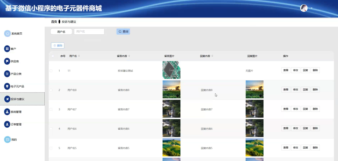The height and width of the screenshot is (161, 338).
Task: Click the 产品分类 sliders icon
Action: pos(7,74)
